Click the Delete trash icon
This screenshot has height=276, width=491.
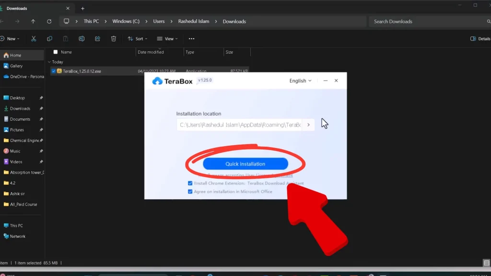click(113, 39)
